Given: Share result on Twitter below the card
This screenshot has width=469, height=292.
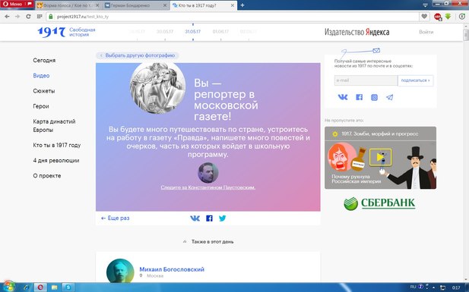Looking at the screenshot, I should (x=222, y=218).
